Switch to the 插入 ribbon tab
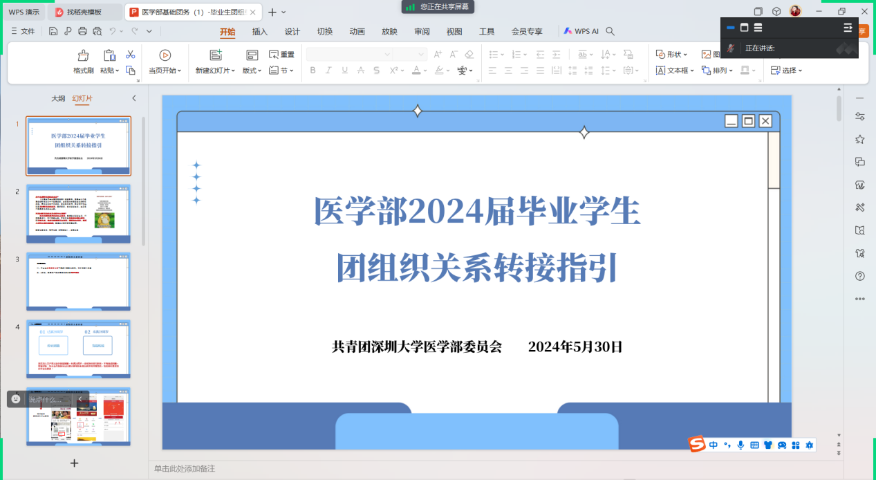 point(260,32)
